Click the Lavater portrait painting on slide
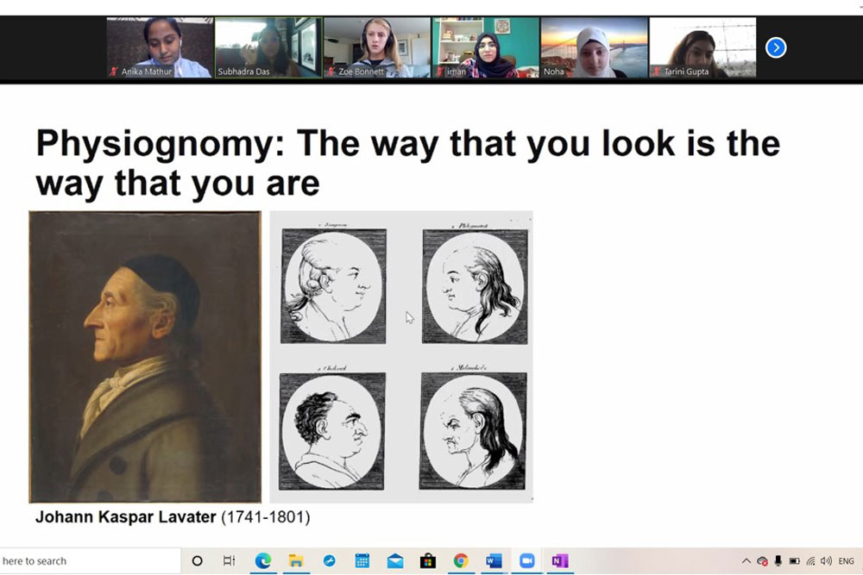This screenshot has height=575, width=863. click(x=145, y=357)
